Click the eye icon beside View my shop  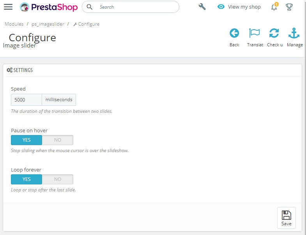221,7
